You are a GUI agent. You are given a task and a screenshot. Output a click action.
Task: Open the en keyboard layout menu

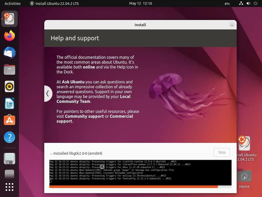pyautogui.click(x=227, y=4)
